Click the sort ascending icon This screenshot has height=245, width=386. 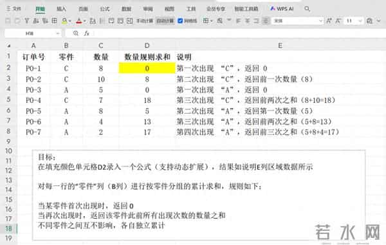(36, 21)
